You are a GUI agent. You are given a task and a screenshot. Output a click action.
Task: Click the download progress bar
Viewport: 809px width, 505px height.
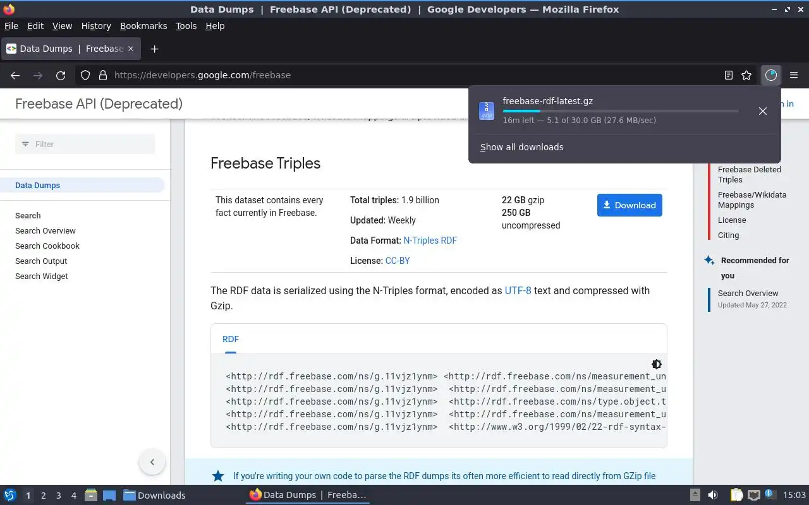(621, 111)
